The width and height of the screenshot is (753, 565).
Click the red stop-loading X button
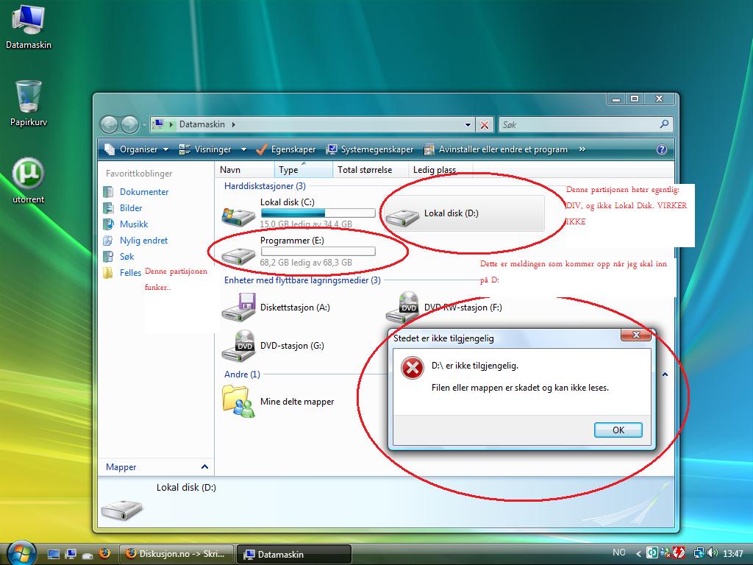coord(485,125)
